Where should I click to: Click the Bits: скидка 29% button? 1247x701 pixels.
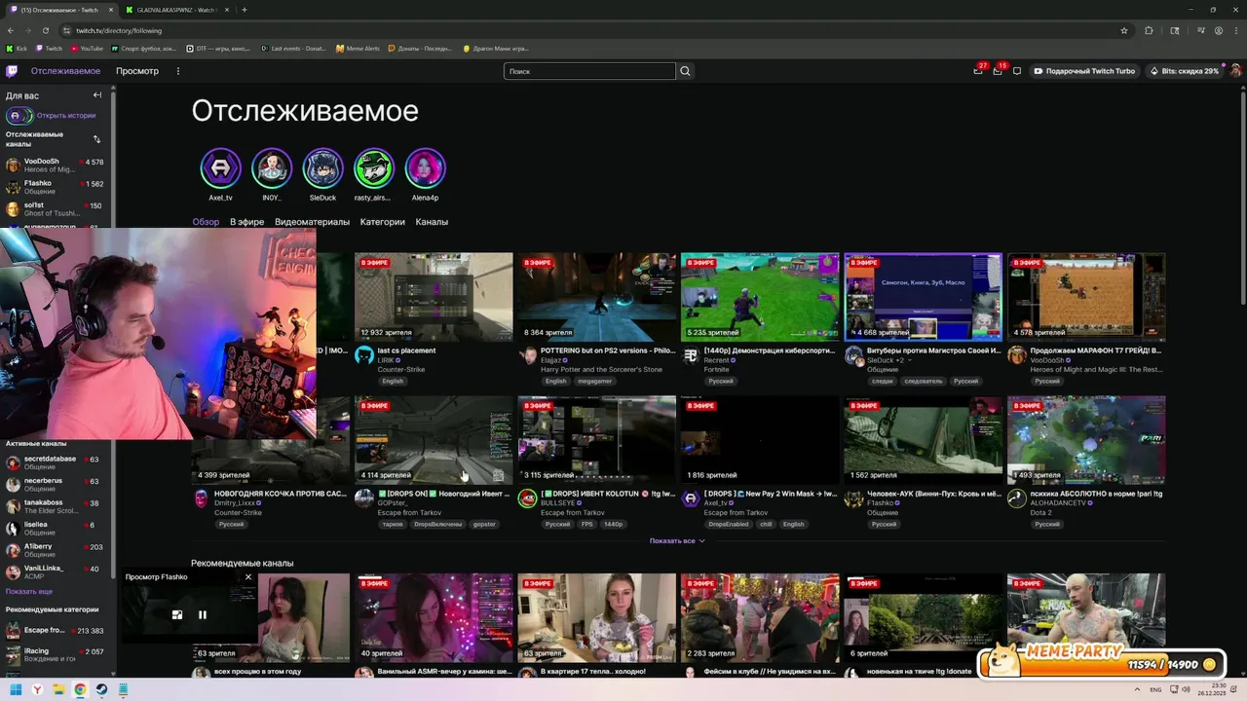[1184, 71]
